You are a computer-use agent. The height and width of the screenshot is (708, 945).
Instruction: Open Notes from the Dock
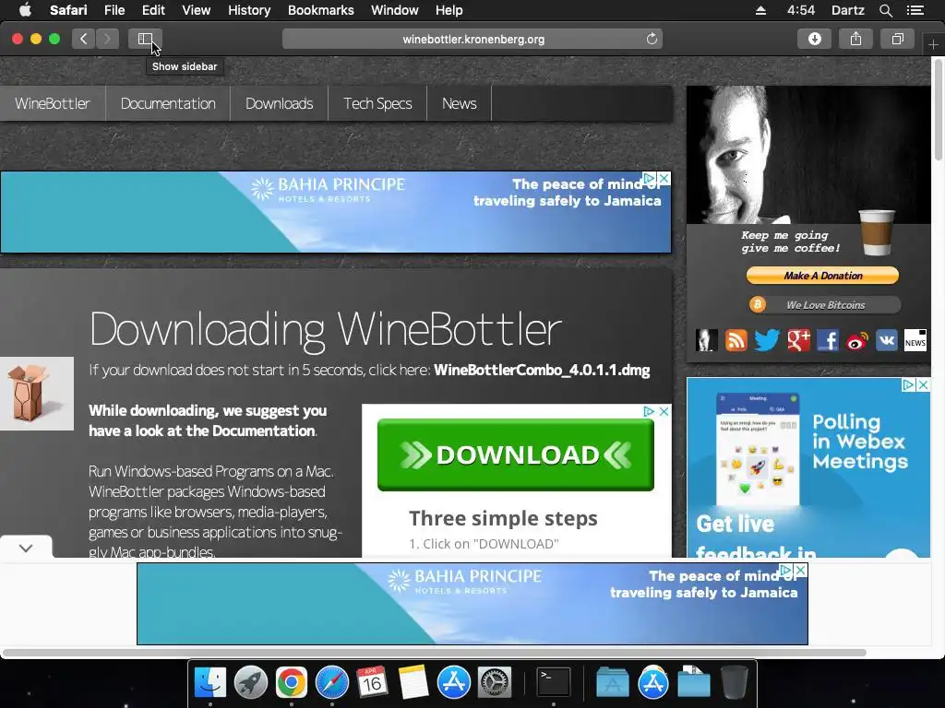413,682
